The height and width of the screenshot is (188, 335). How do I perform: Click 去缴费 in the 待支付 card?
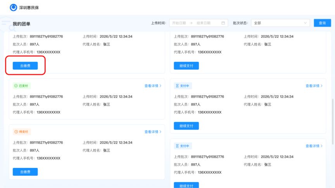click(25, 172)
